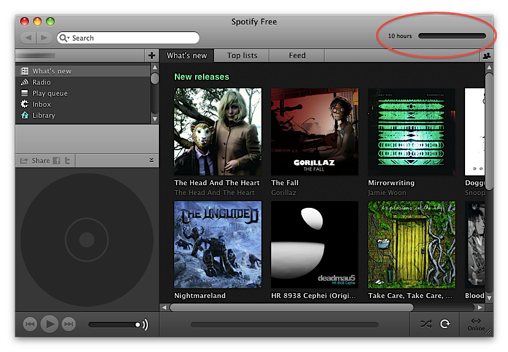The image size is (508, 352).
Task: Click the horizontal scroll right arrow
Action: [480, 307]
